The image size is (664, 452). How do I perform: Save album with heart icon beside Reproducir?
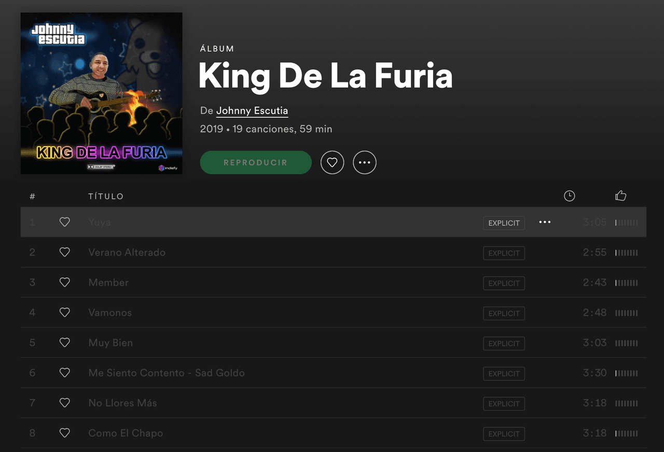[x=333, y=163]
